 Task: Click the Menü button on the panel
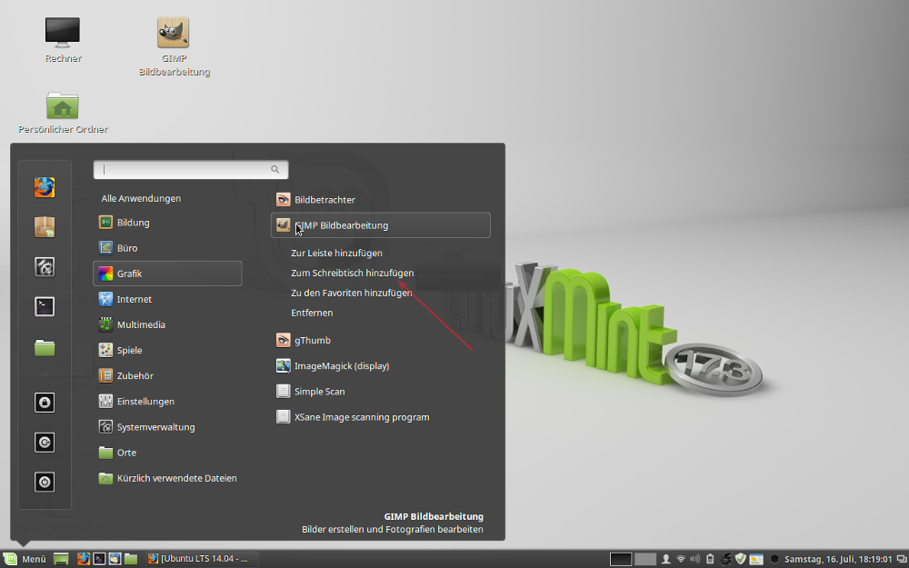click(x=26, y=559)
